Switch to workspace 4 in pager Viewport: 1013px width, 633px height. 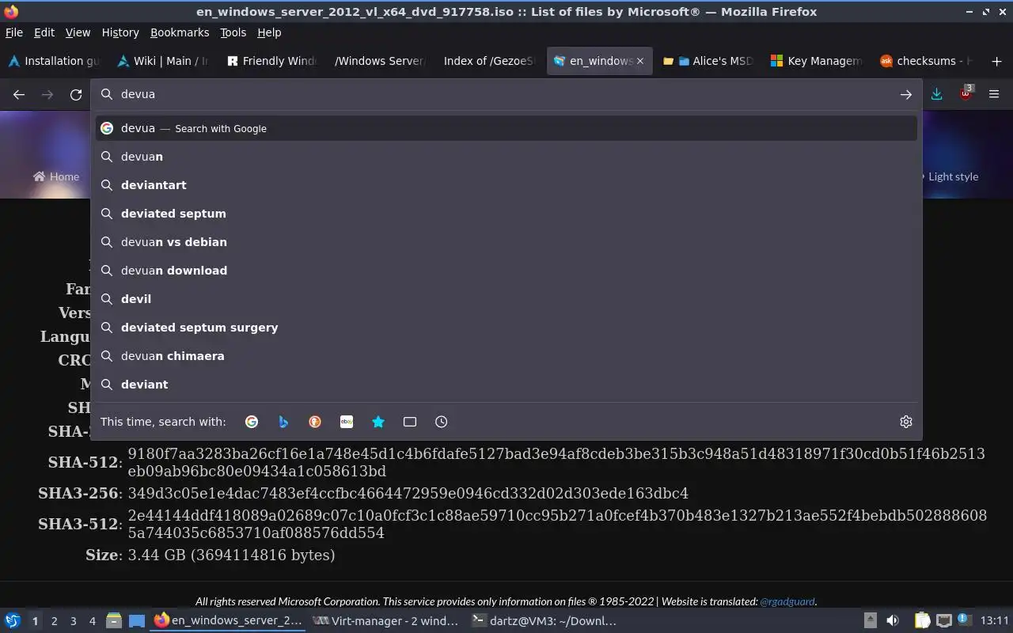(x=92, y=621)
